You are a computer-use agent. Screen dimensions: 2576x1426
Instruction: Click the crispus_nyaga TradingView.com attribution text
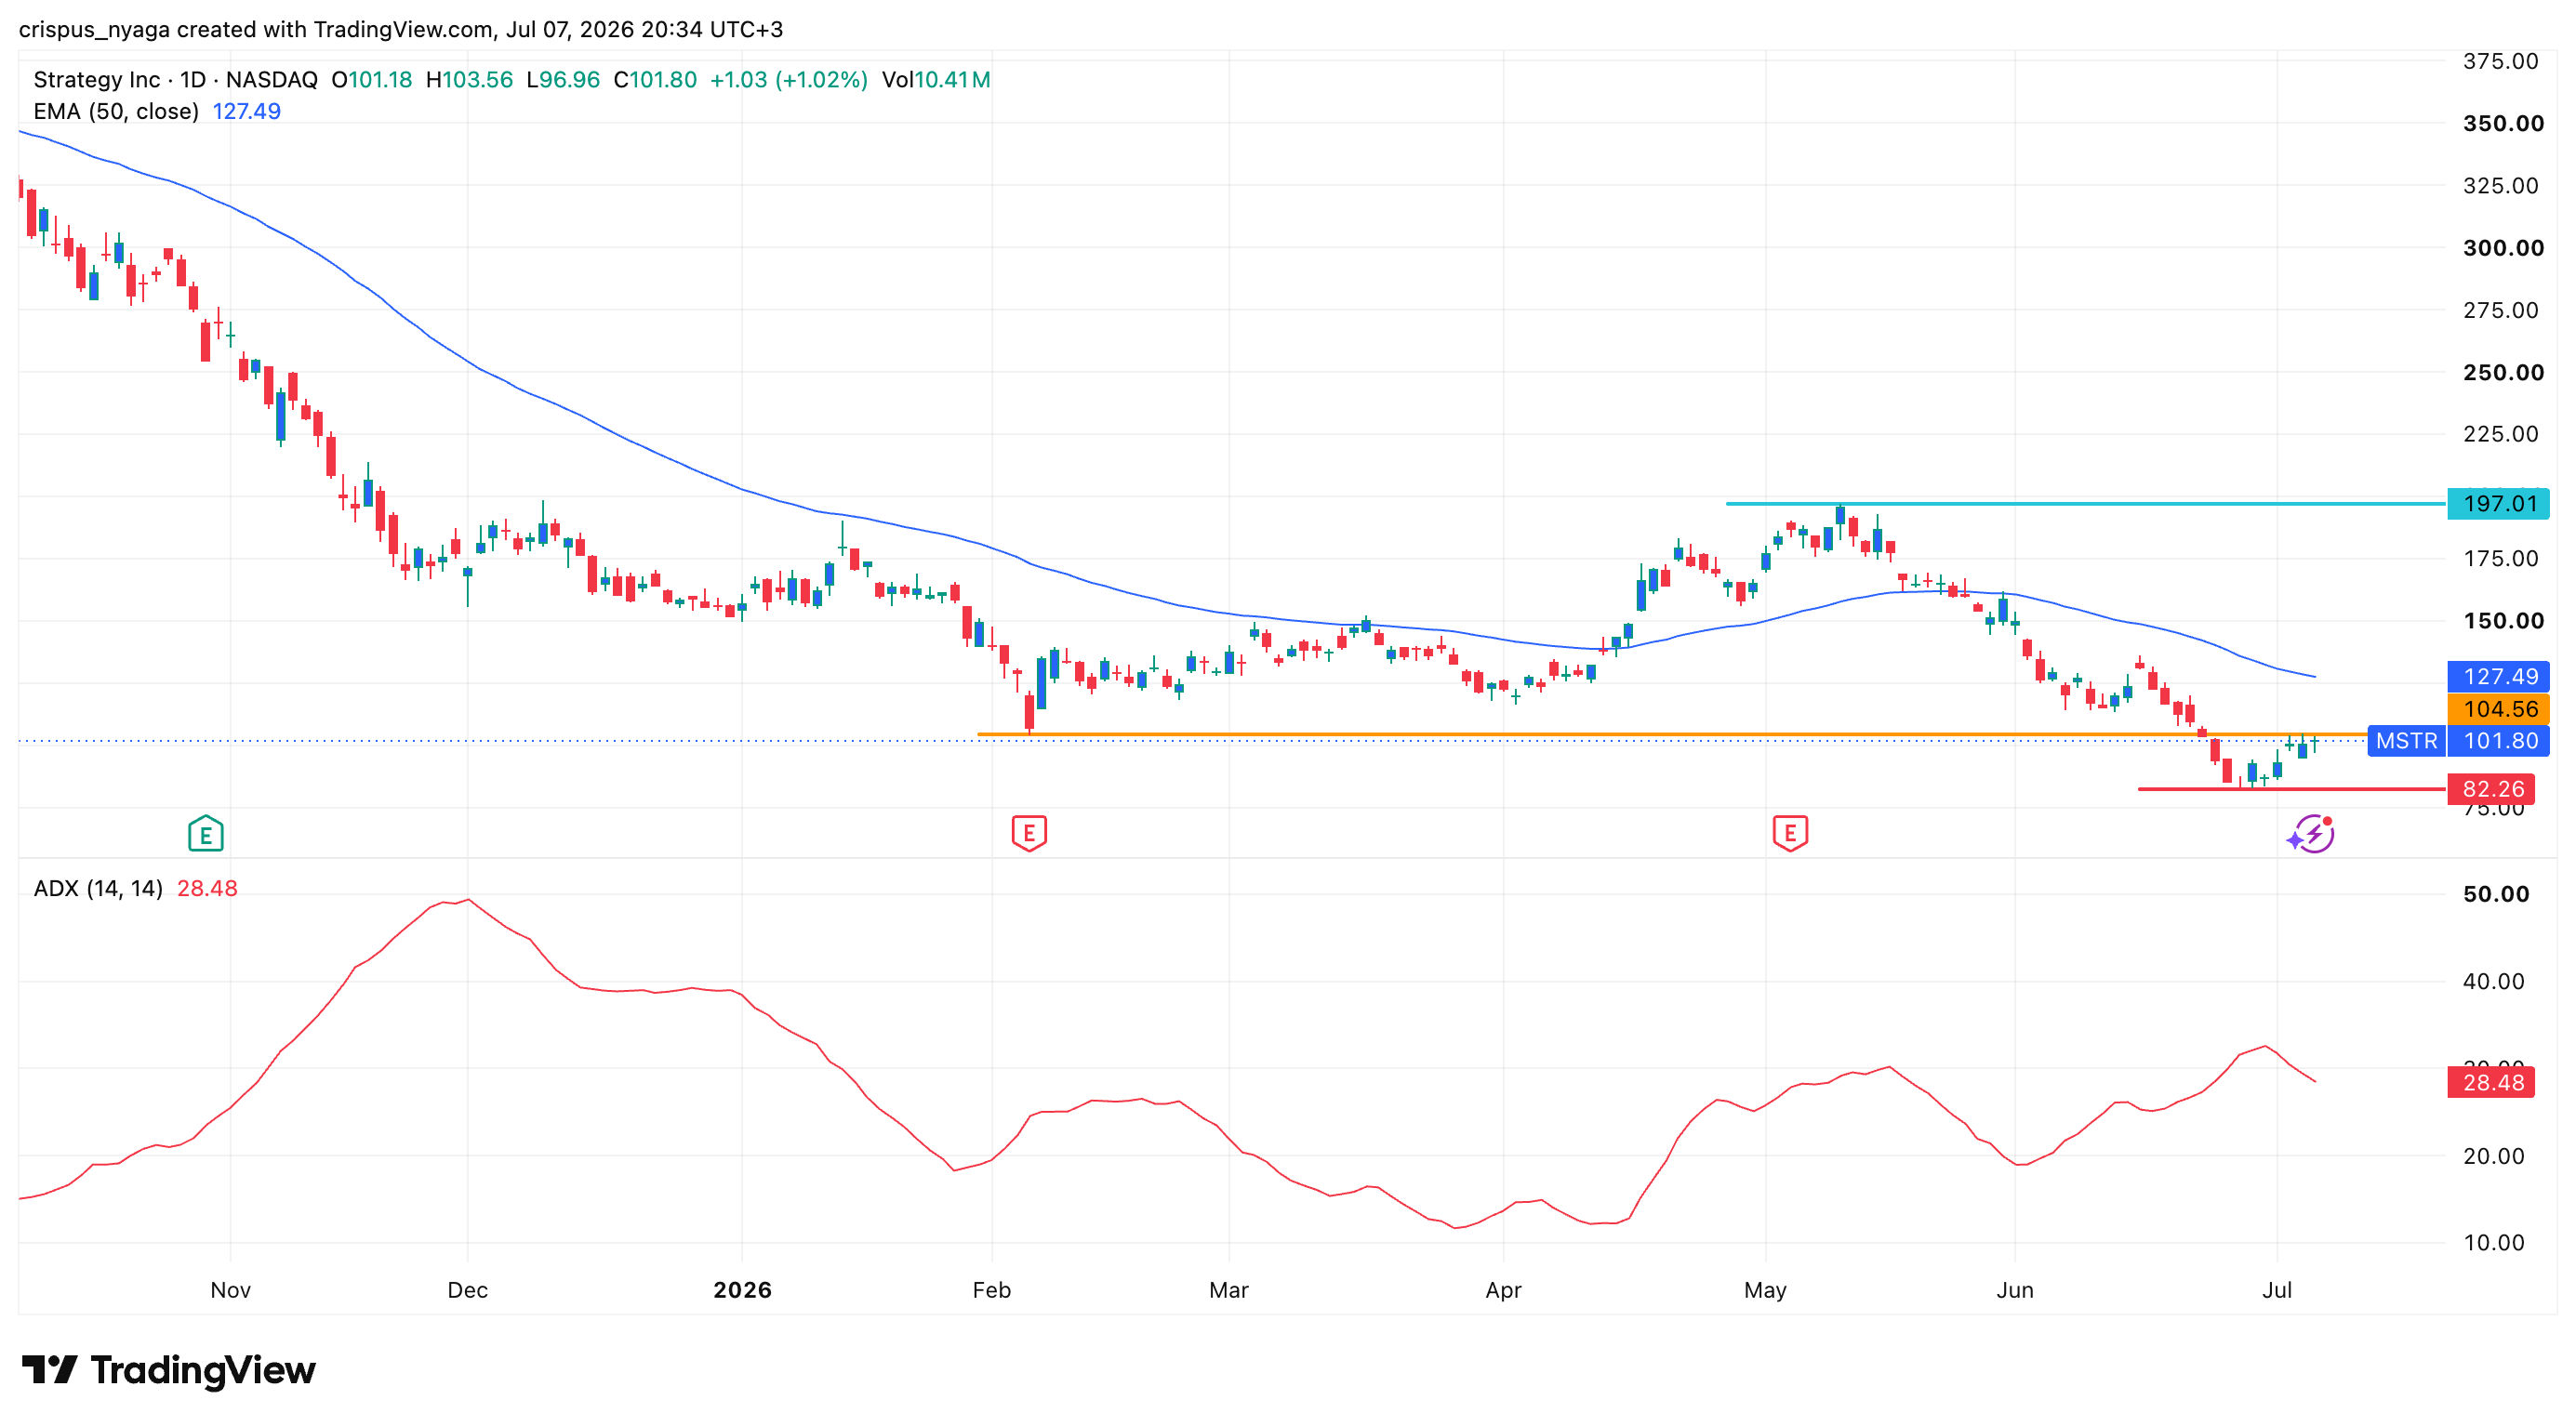(401, 29)
